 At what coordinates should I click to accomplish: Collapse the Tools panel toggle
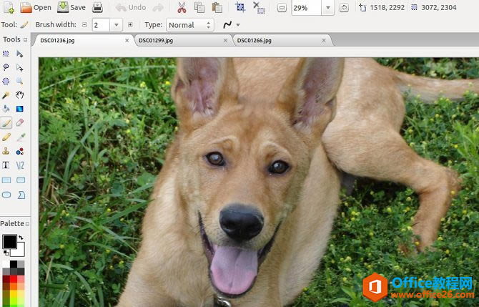pyautogui.click(x=25, y=40)
